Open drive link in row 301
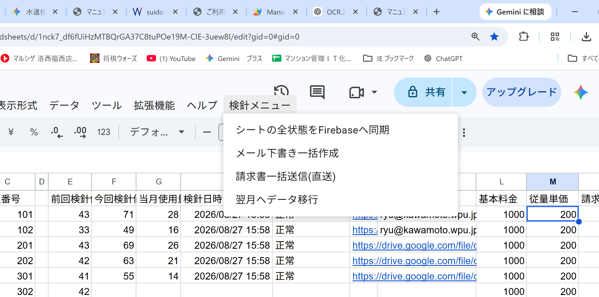The height and width of the screenshot is (297, 599). [414, 276]
